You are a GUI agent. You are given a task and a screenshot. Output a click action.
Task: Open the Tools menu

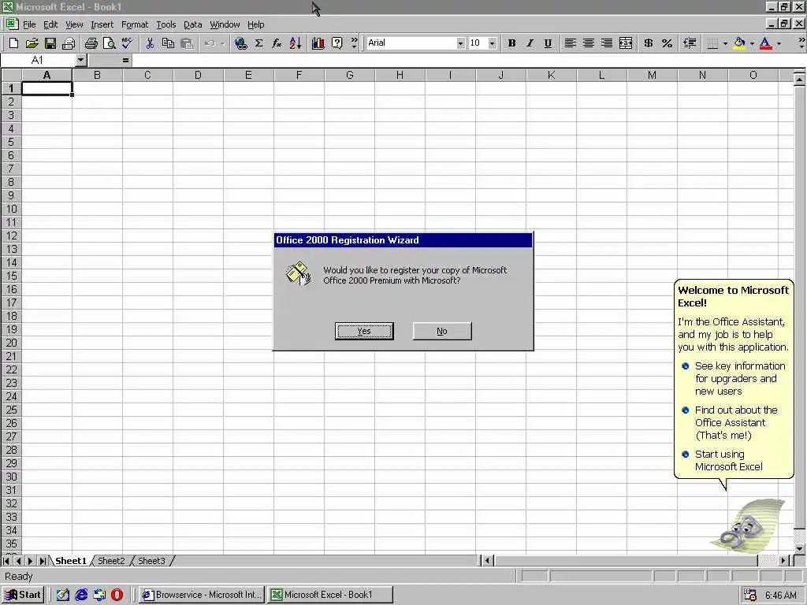coord(165,24)
